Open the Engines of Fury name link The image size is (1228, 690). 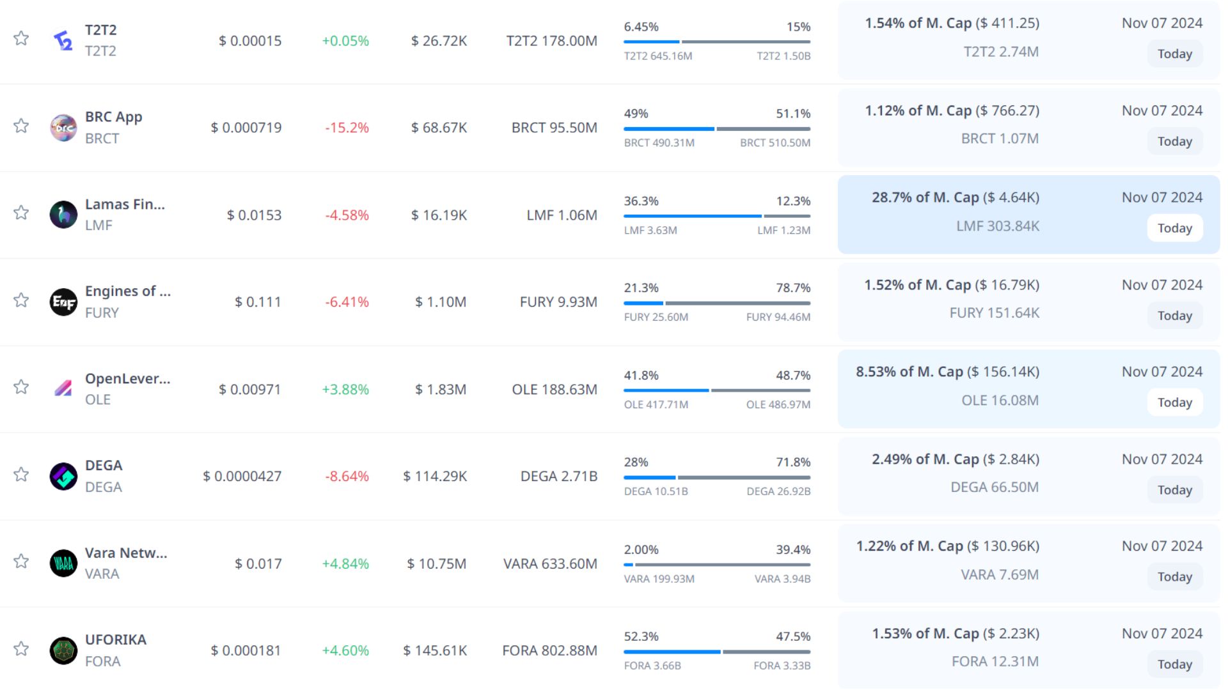click(127, 291)
